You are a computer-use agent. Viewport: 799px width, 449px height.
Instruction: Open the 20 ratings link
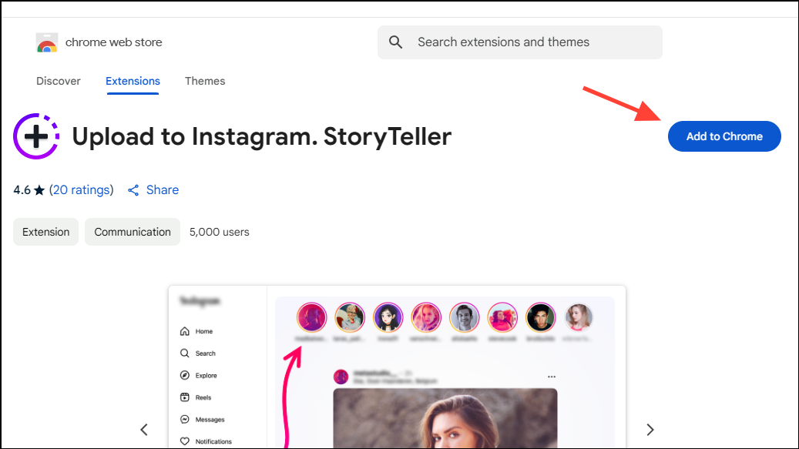82,190
